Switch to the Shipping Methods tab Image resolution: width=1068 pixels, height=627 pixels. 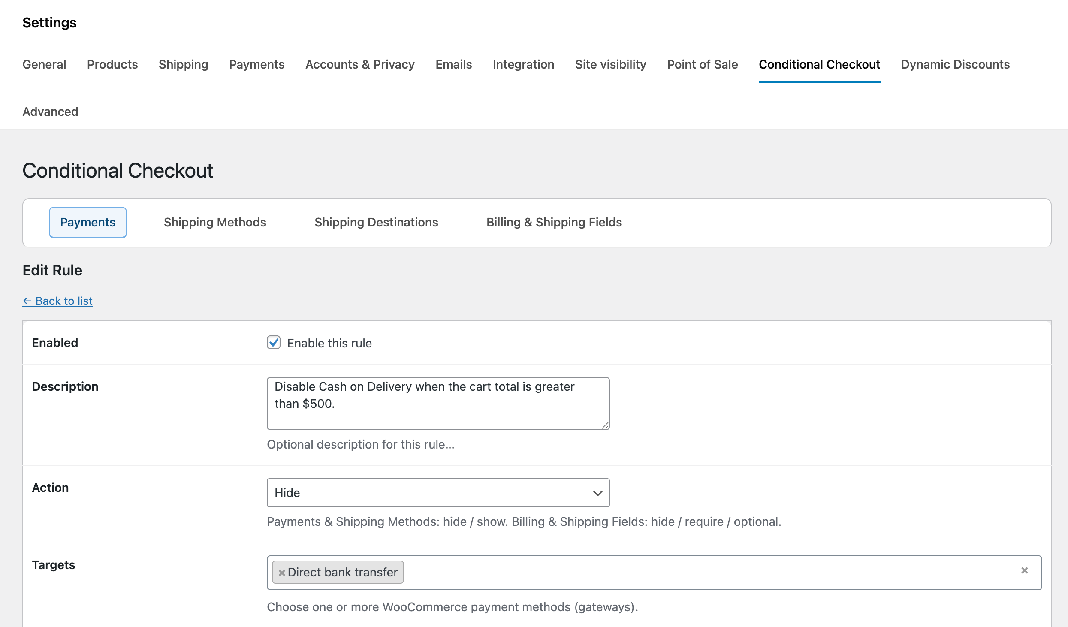click(x=215, y=222)
